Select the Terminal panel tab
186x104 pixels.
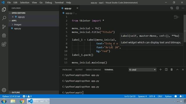[x=109, y=70]
